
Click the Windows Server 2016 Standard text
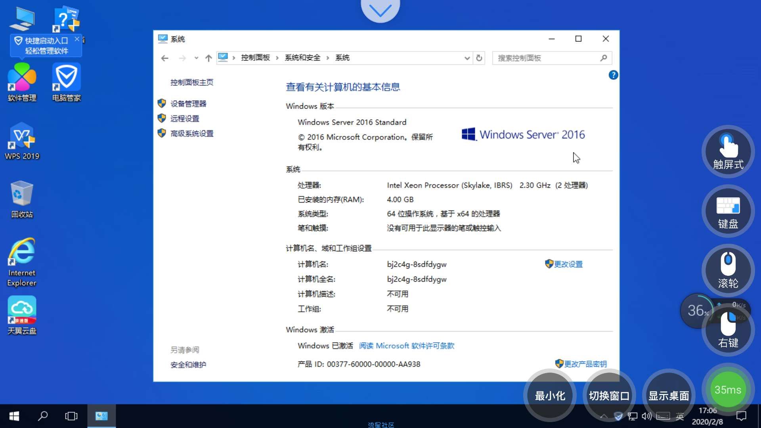tap(352, 122)
